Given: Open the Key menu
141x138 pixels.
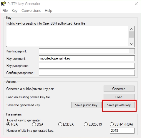Looking at the screenshot, I should (14, 11).
